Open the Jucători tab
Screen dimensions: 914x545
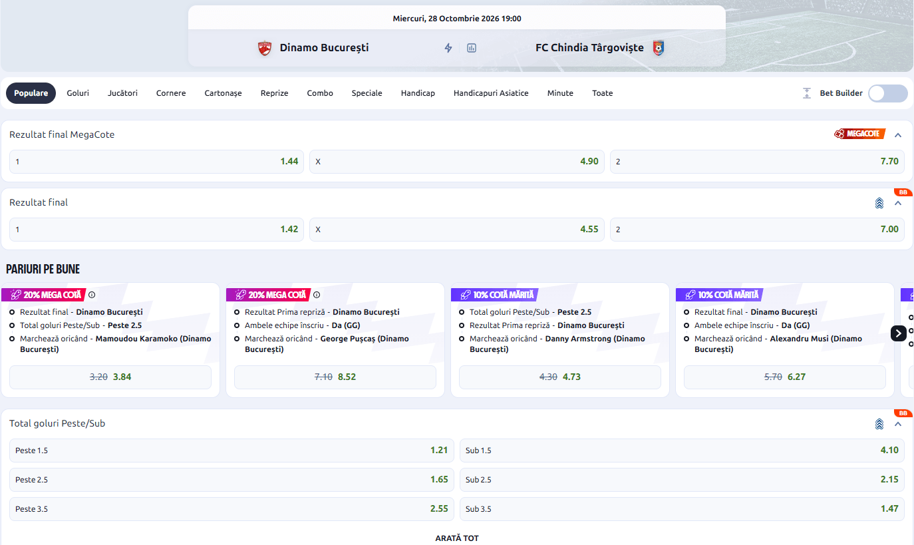point(123,93)
